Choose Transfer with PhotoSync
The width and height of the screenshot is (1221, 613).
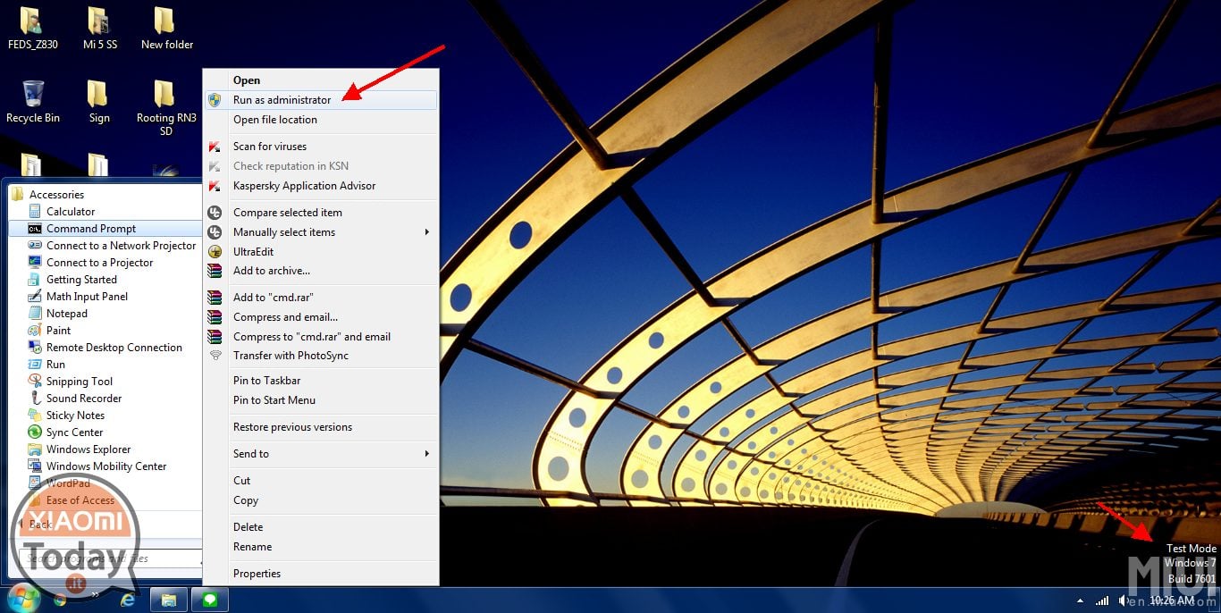pyautogui.click(x=322, y=356)
